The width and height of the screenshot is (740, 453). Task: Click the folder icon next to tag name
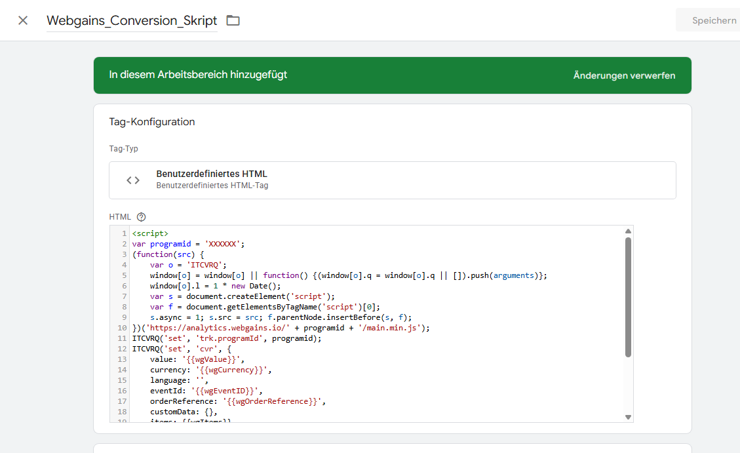point(233,20)
